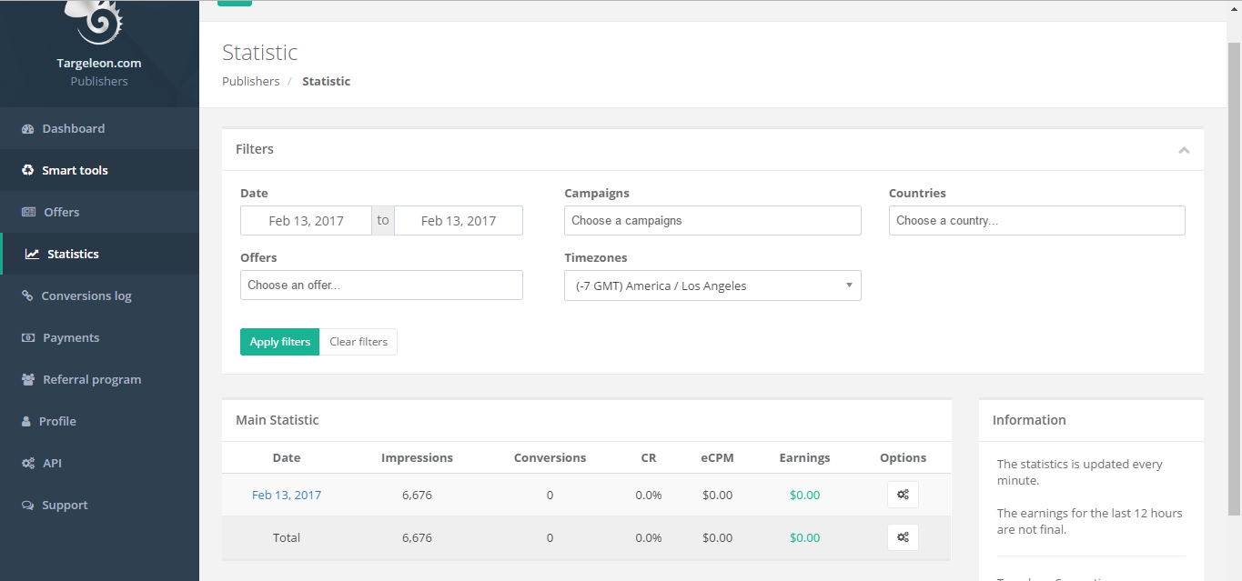Open the Timezones dropdown

click(x=712, y=285)
